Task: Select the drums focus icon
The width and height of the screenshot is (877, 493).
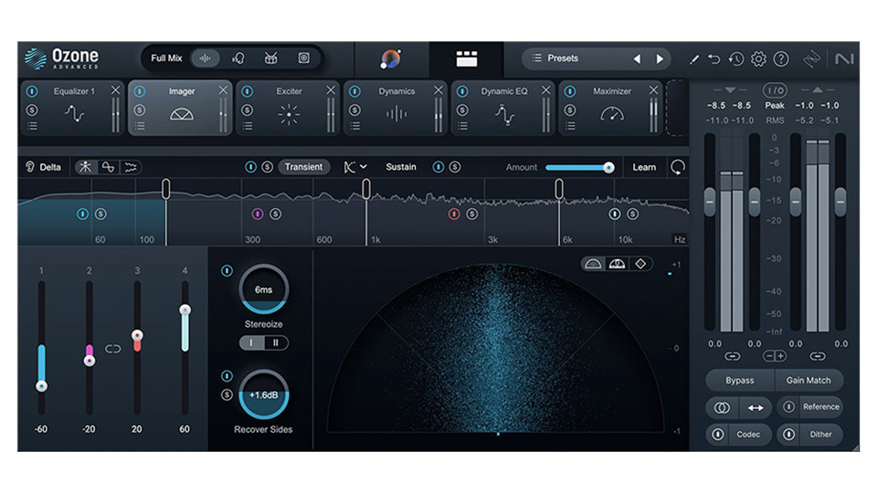Action: pyautogui.click(x=271, y=58)
